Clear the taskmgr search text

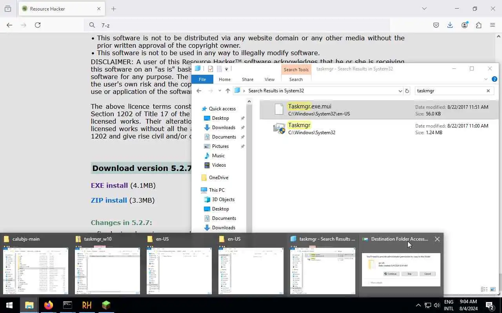click(488, 91)
